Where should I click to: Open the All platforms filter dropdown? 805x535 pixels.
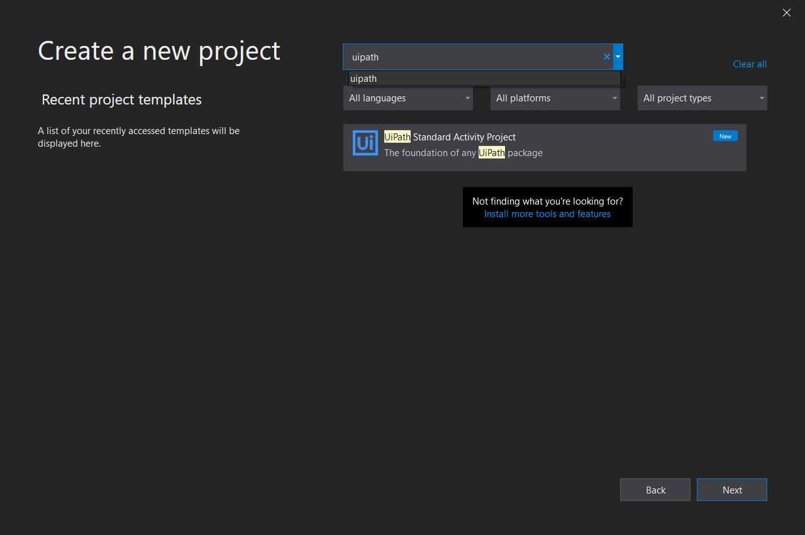tap(555, 98)
